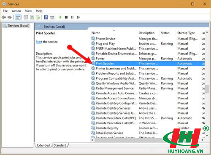211x155 pixels.
Task: Click the Export List toolbar icon
Action: (38, 17)
